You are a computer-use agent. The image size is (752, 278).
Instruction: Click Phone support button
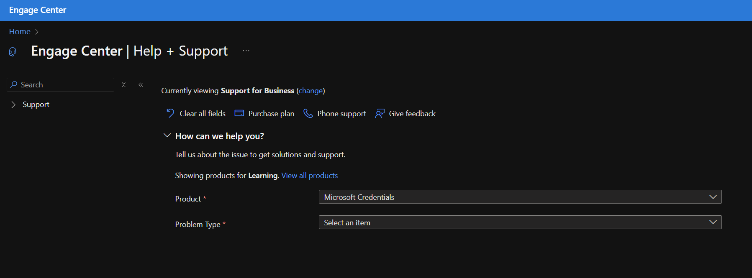coord(335,113)
